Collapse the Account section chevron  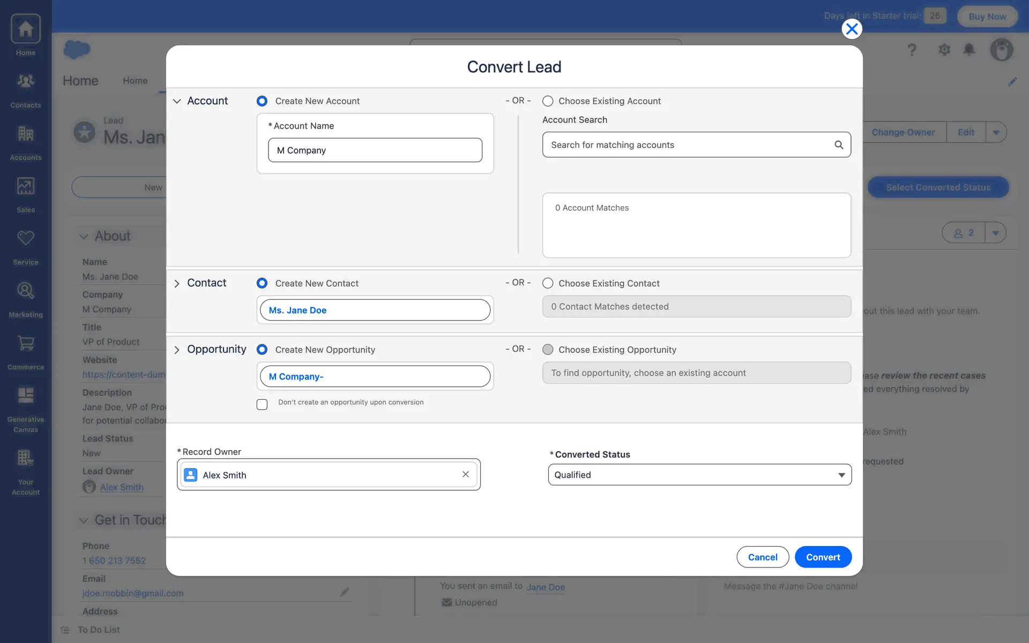pyautogui.click(x=177, y=101)
